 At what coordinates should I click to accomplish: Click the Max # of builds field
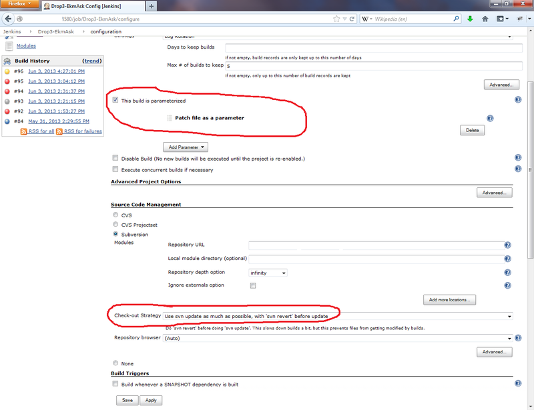coord(374,66)
